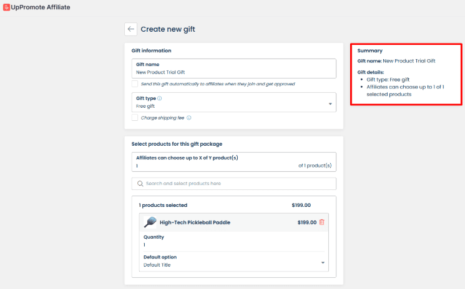465x289 pixels.
Task: Edit the affiliates can choose up to value
Action: [x=212, y=166]
